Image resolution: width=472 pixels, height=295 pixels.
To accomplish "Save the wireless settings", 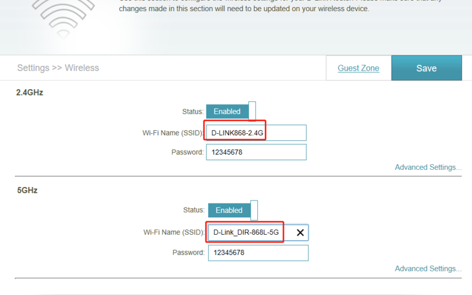I will [427, 68].
